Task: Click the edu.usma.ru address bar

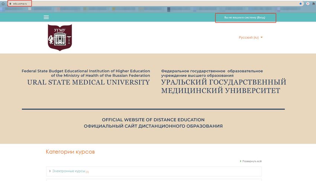Action: 155,4
